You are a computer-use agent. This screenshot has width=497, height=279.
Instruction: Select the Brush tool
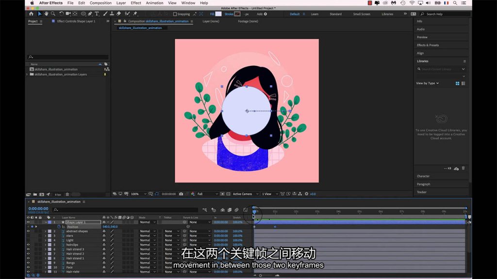tap(105, 14)
